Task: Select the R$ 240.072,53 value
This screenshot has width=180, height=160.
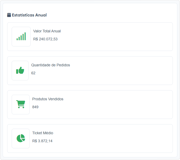Action: pyautogui.click(x=45, y=39)
